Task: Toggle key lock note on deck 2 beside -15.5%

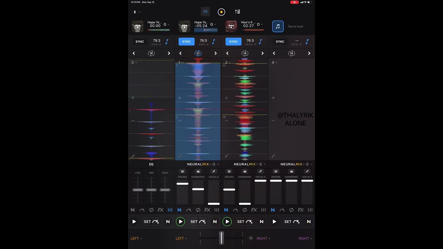Action: [x=260, y=41]
